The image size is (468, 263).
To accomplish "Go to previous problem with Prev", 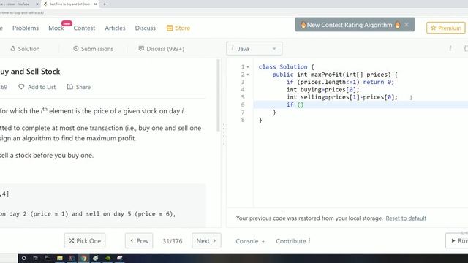I will (139, 240).
